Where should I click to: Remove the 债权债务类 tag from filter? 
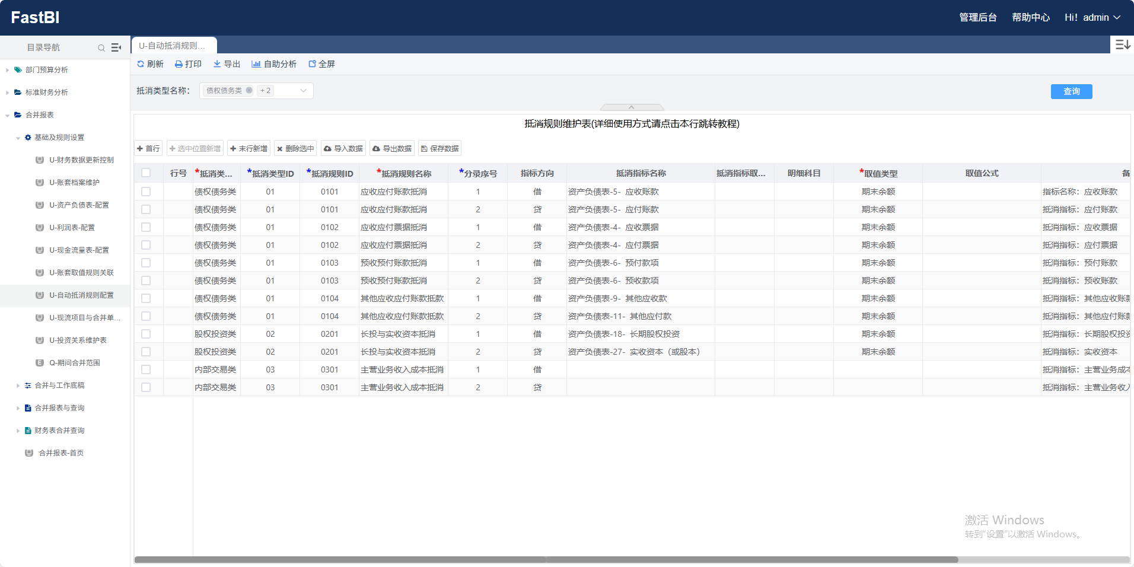249,91
